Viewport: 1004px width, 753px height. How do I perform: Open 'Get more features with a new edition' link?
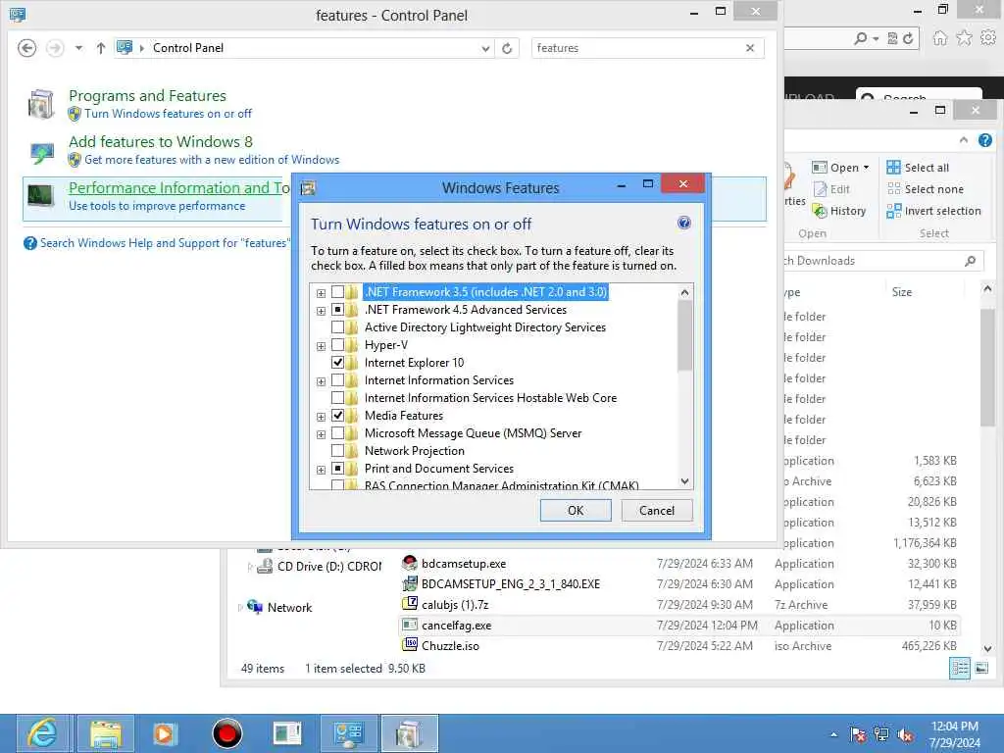212,160
